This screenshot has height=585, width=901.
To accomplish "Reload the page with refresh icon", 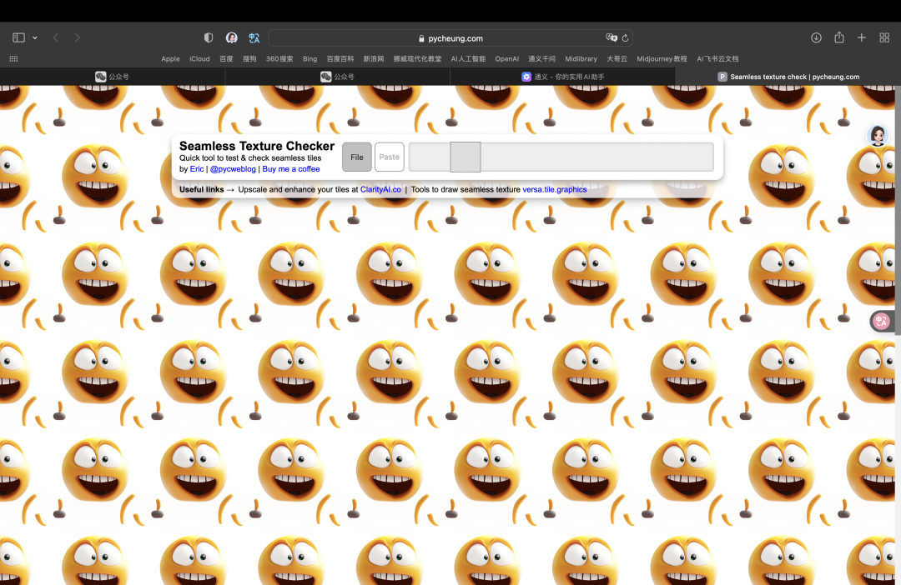I will [x=625, y=38].
